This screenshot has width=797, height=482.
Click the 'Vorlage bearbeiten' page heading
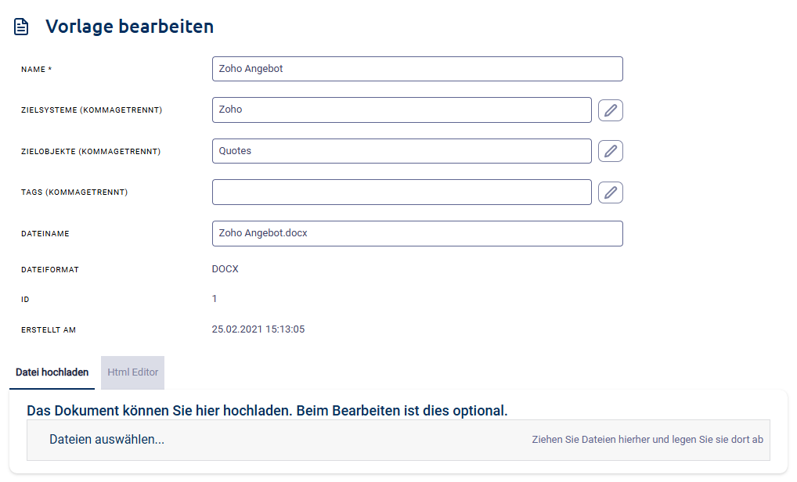[131, 26]
